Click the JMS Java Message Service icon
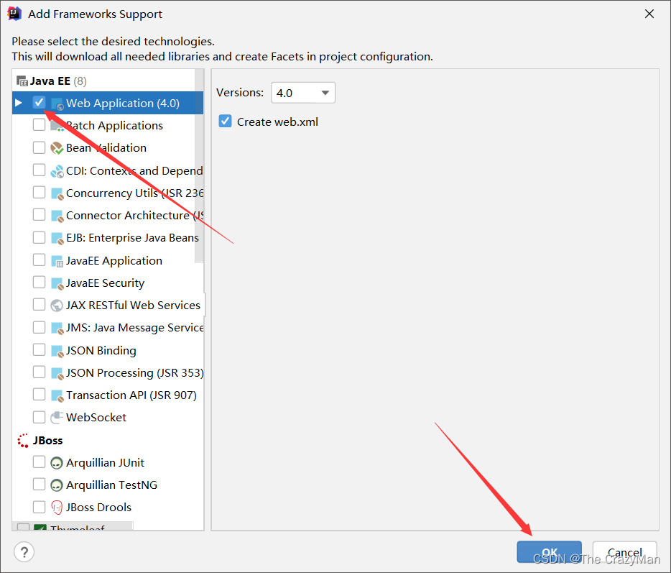Screen dimensions: 671x573 click(x=57, y=328)
